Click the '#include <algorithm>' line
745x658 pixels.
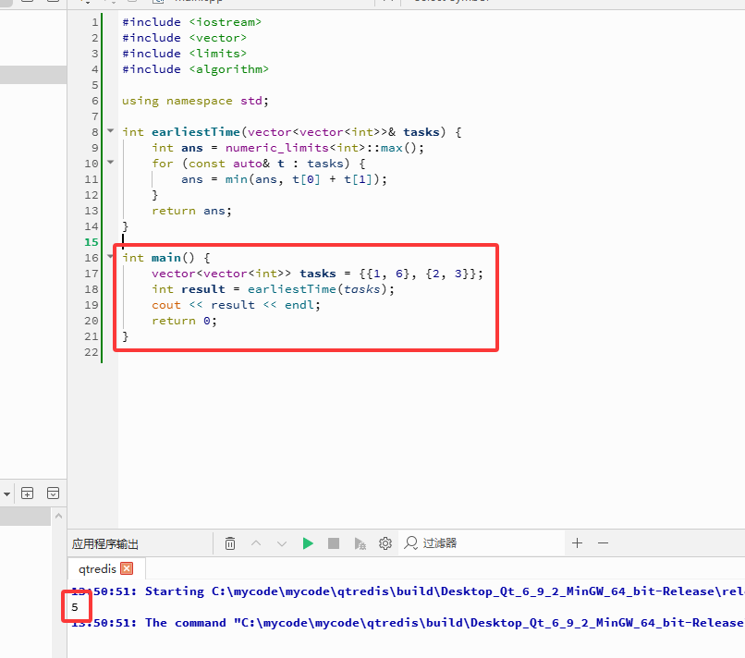[195, 69]
